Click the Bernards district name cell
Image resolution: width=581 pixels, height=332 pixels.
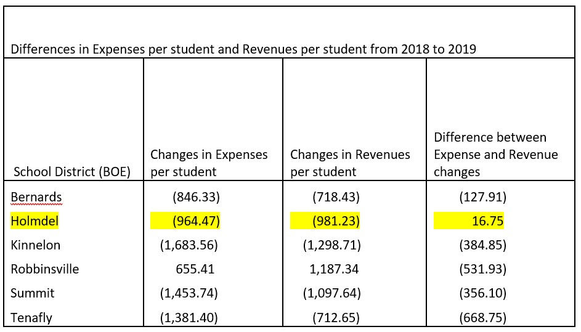click(x=36, y=197)
